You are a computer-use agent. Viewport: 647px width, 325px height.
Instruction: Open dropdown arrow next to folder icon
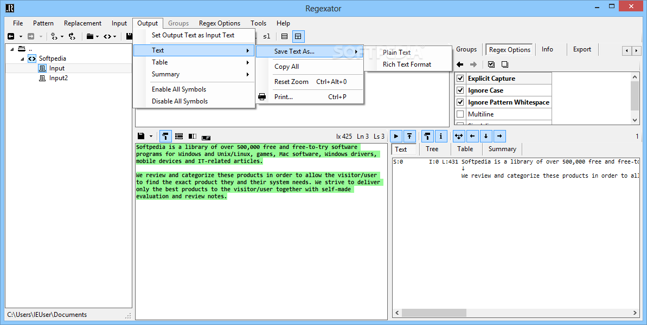point(98,37)
